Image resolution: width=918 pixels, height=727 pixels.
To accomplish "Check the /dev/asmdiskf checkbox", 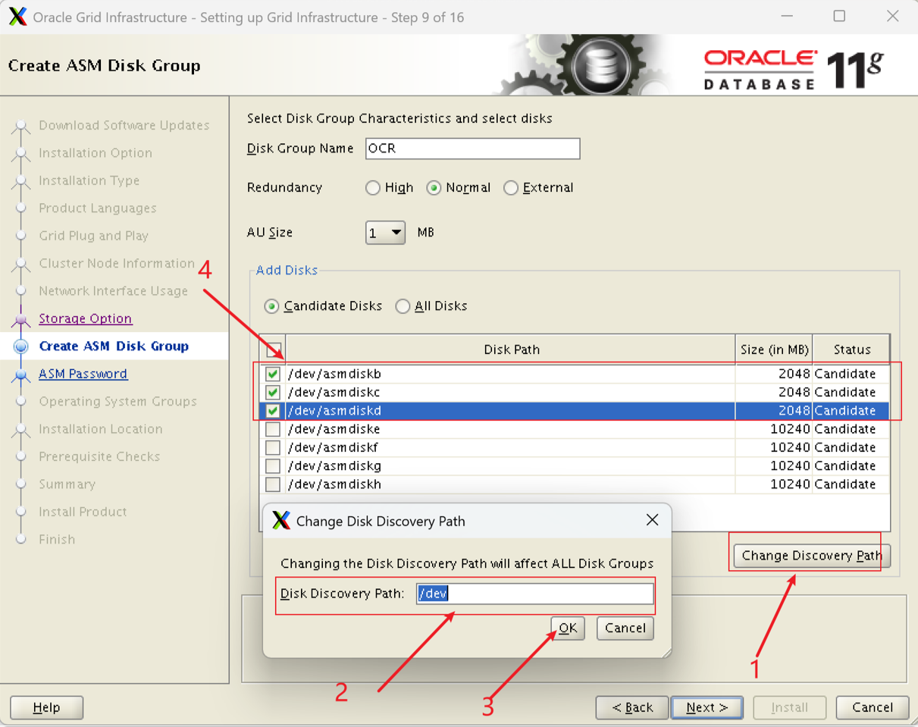I will point(273,447).
